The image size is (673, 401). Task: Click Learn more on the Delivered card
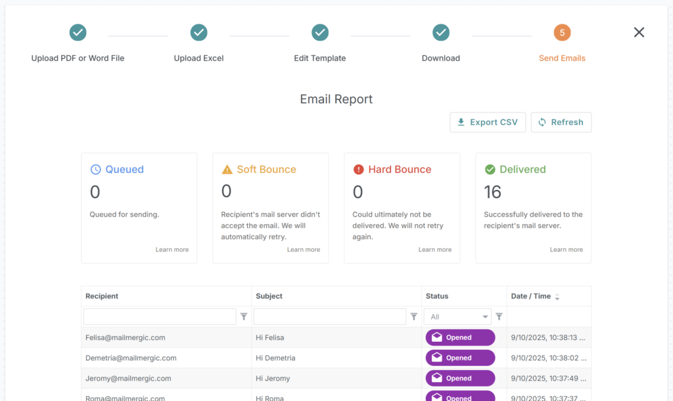[567, 249]
